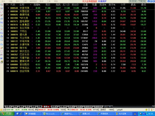
Task: Open the 工具 menu
Action: 49,1
